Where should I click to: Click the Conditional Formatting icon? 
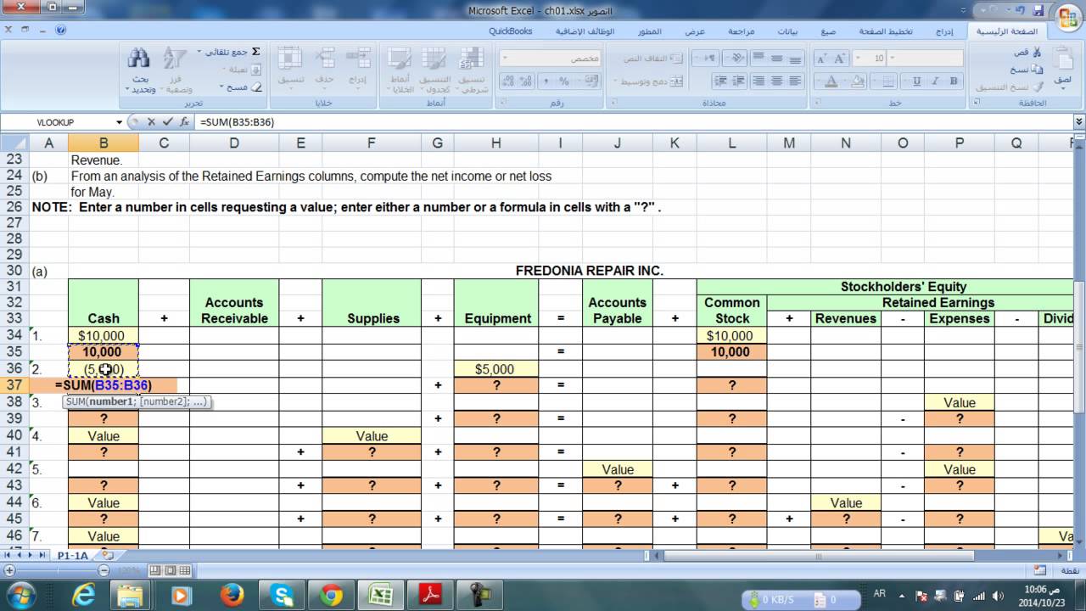pos(472,58)
